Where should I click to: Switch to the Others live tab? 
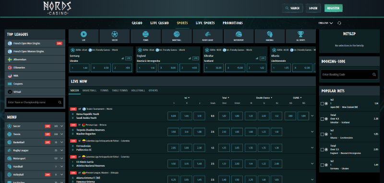click(x=153, y=91)
